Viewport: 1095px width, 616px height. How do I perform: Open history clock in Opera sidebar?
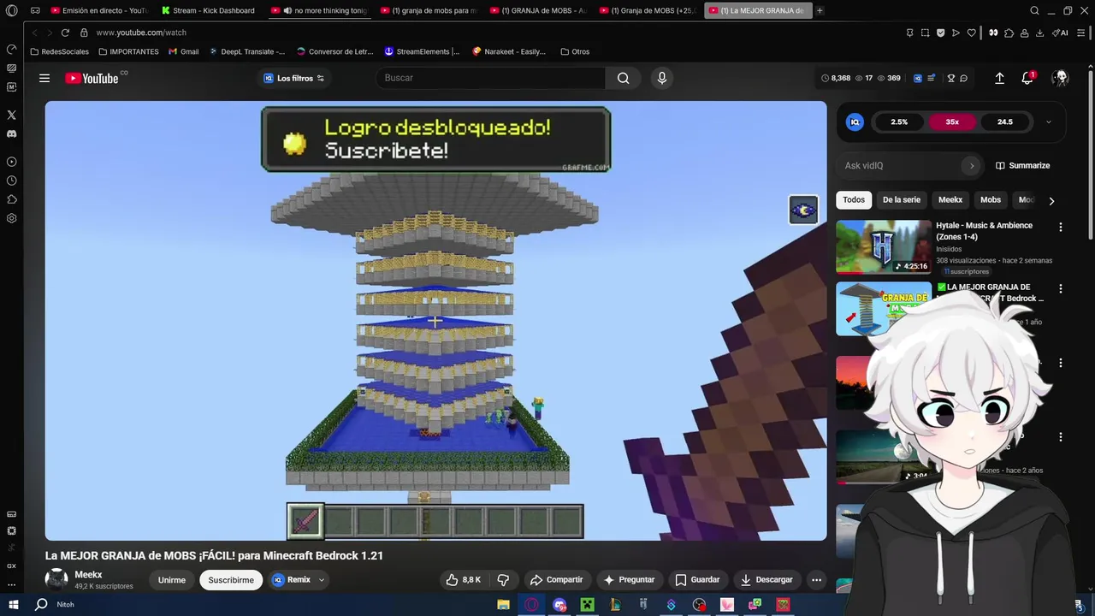[x=11, y=181]
